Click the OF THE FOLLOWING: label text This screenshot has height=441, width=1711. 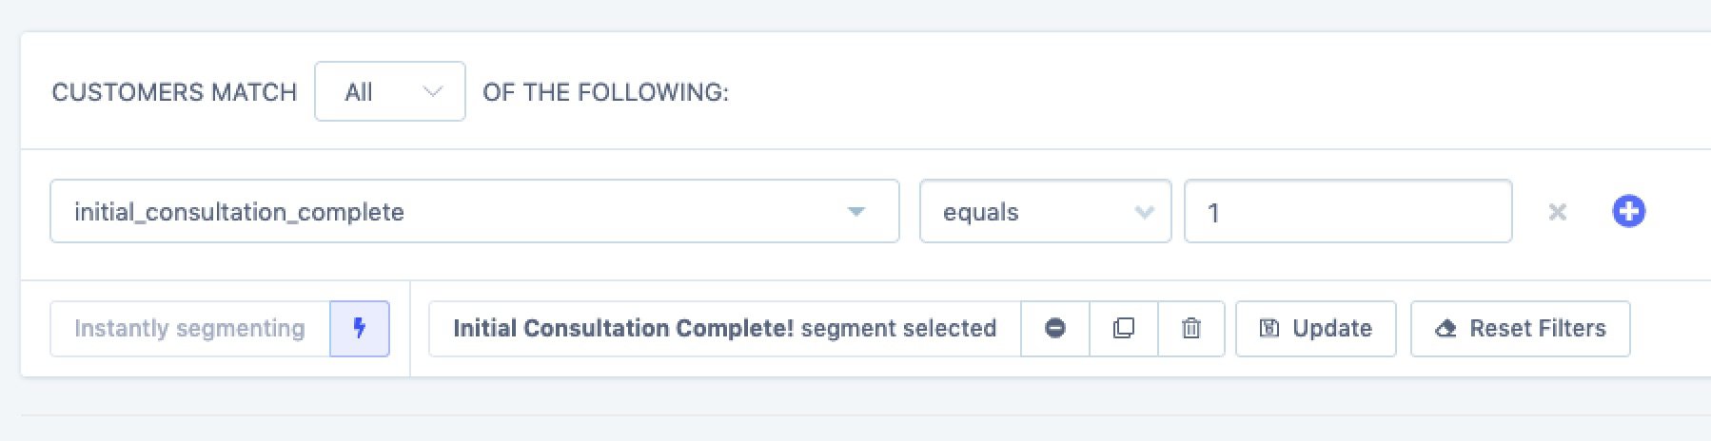coord(605,91)
